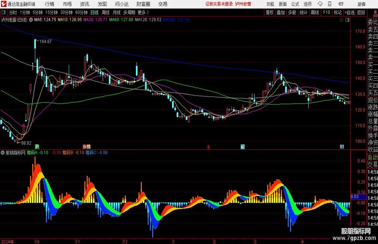Select the 多周期 multi-period tab

[x=129, y=12]
